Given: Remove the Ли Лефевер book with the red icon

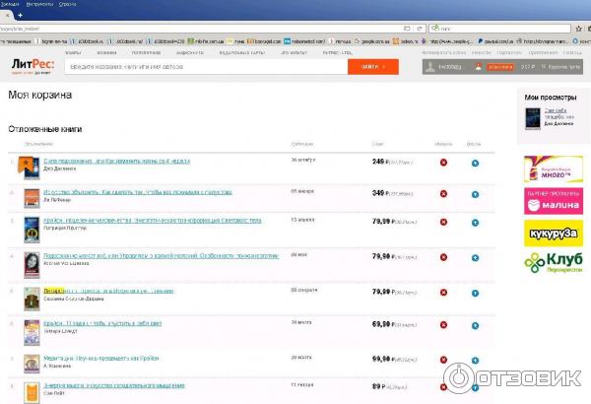Looking at the screenshot, I should [443, 194].
